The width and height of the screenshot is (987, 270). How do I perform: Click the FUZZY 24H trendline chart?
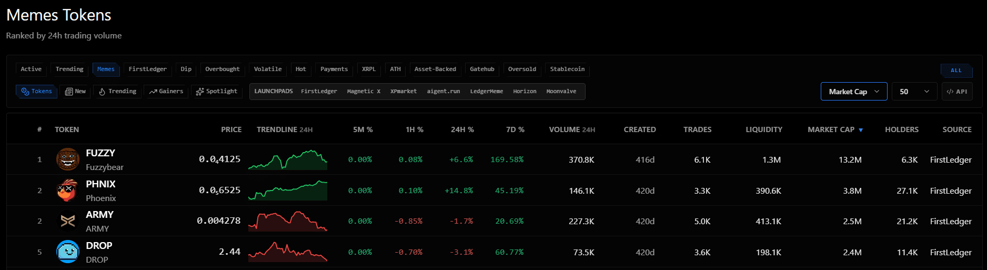pos(287,160)
